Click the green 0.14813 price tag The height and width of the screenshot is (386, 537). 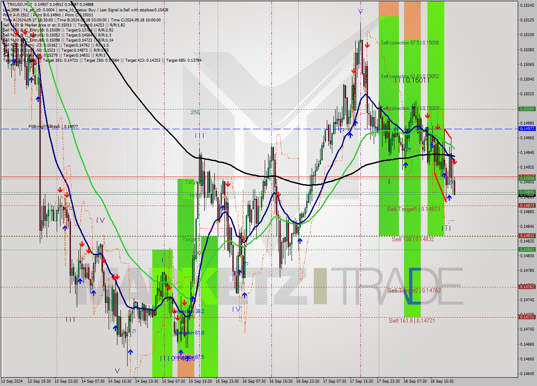(527, 249)
